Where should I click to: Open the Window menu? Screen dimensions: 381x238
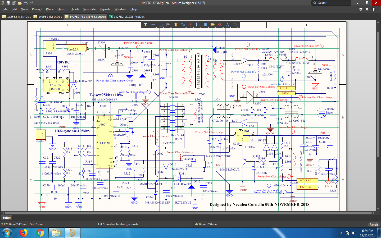pyautogui.click(x=120, y=9)
